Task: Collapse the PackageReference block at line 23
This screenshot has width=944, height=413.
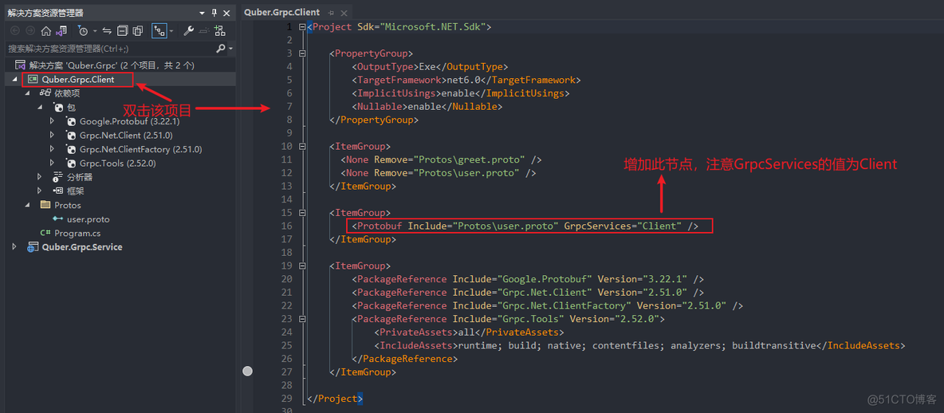Action: pyautogui.click(x=303, y=318)
